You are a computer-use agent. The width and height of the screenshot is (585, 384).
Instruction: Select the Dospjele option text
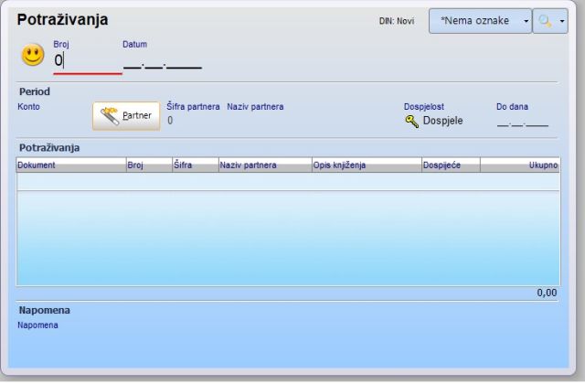click(442, 121)
